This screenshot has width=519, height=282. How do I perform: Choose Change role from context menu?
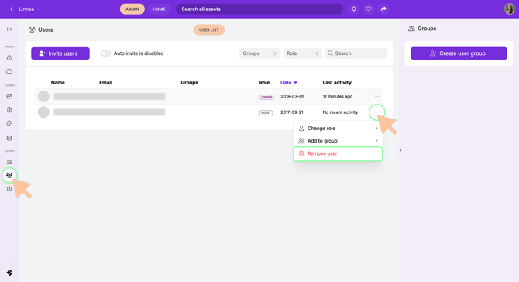(x=338, y=128)
